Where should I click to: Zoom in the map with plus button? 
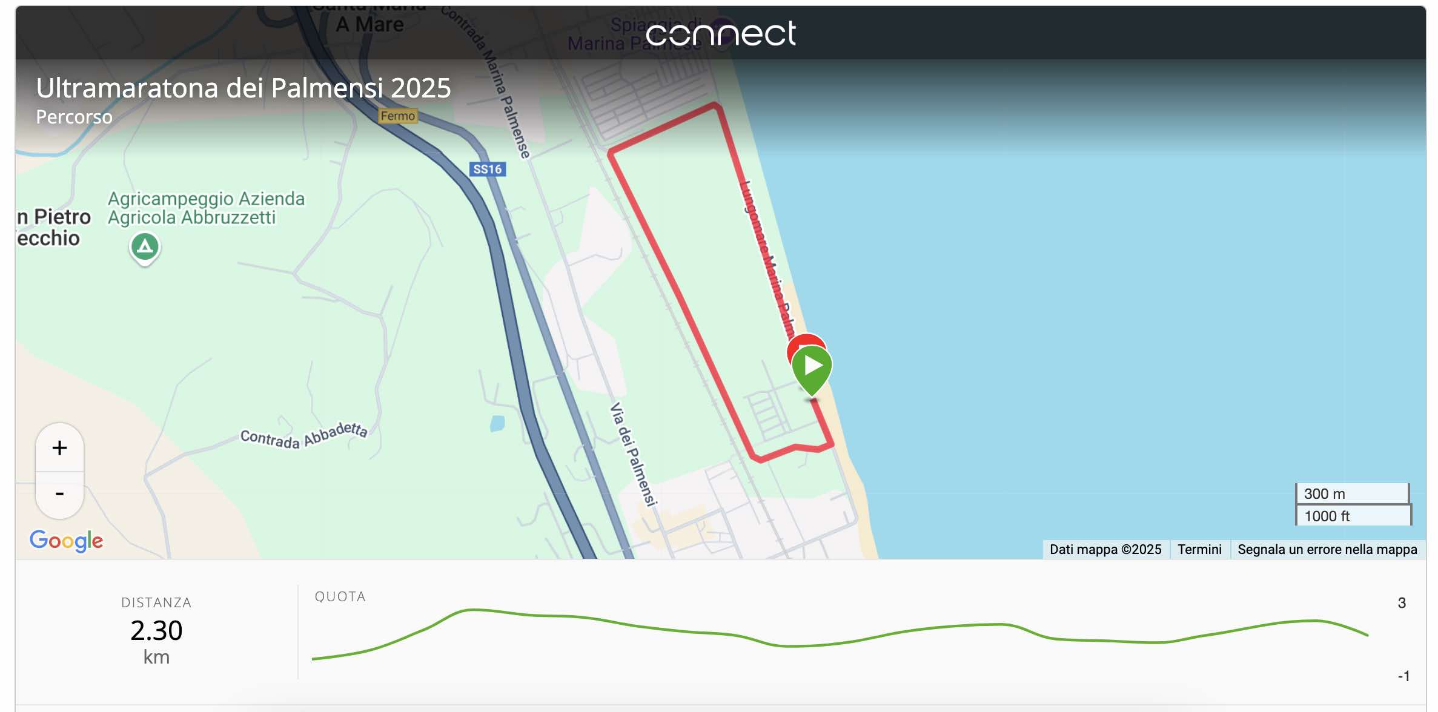pos(59,448)
